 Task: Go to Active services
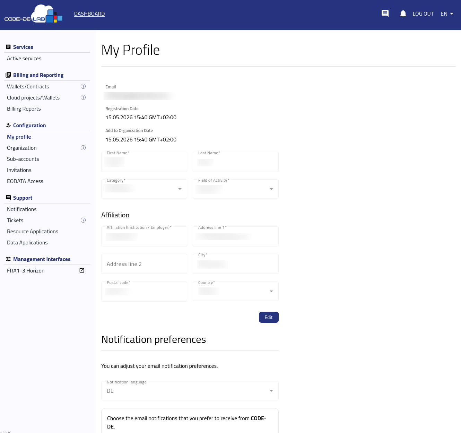coord(24,59)
